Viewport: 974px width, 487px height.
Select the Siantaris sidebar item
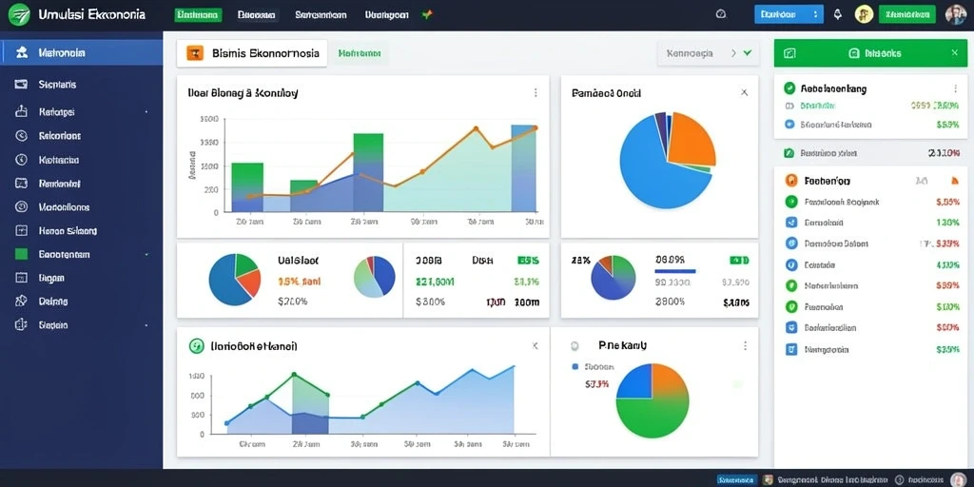(82, 84)
